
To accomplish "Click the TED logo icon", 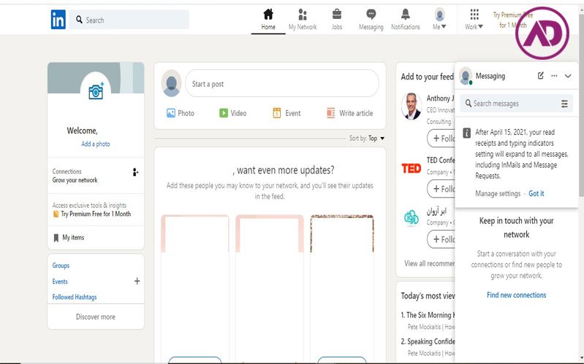I will (x=412, y=169).
